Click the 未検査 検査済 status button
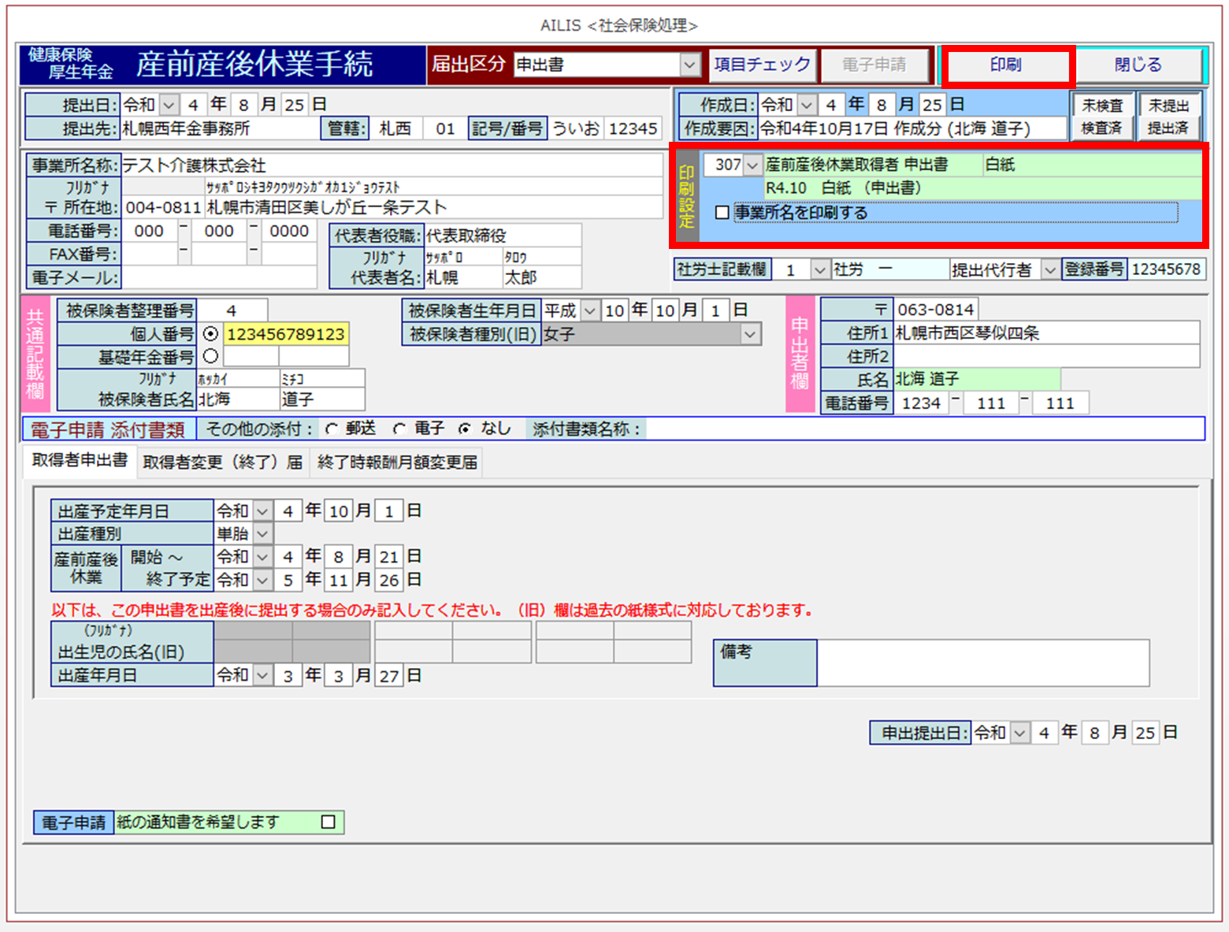This screenshot has width=1229, height=932. 1101,117
